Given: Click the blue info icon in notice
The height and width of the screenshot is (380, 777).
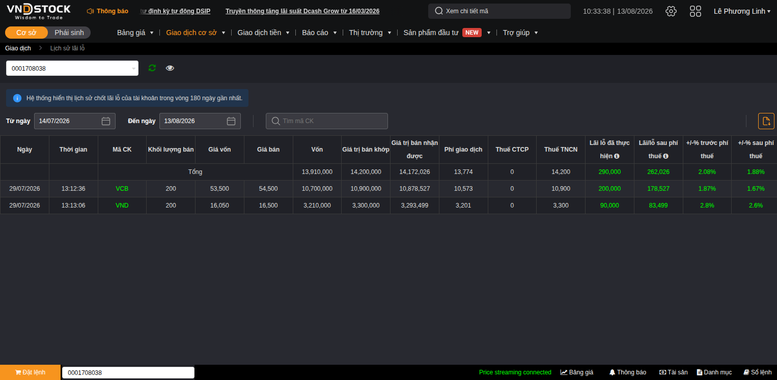Looking at the screenshot, I should pos(17,98).
